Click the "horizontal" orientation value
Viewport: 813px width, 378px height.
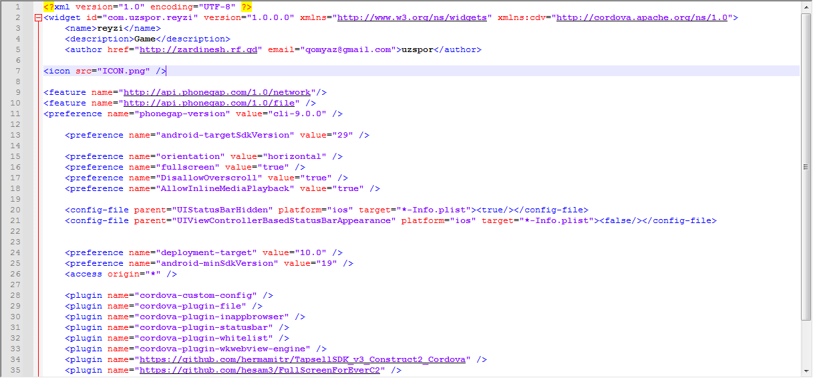295,156
